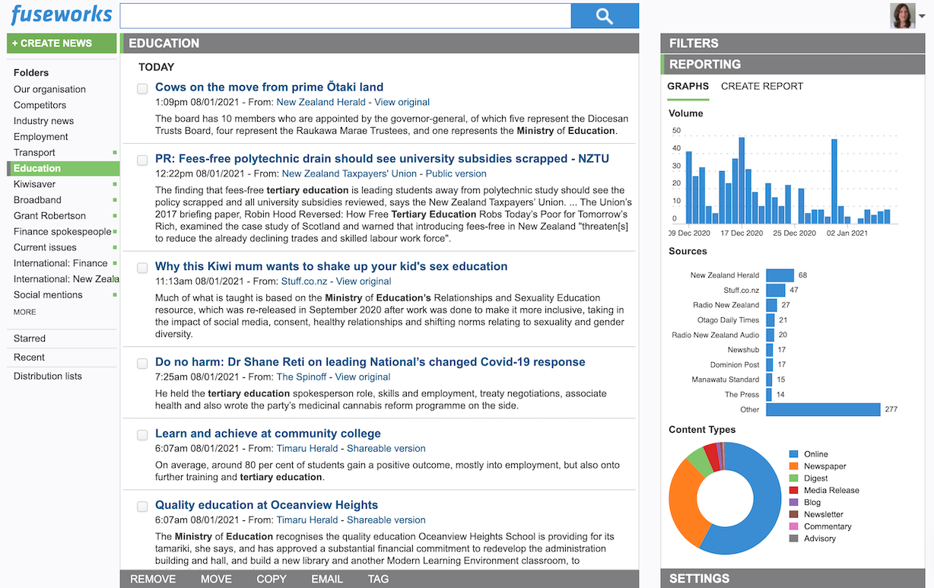The width and height of the screenshot is (934, 588).
Task: Click EMAIL in bottom toolbar
Action: click(327, 579)
